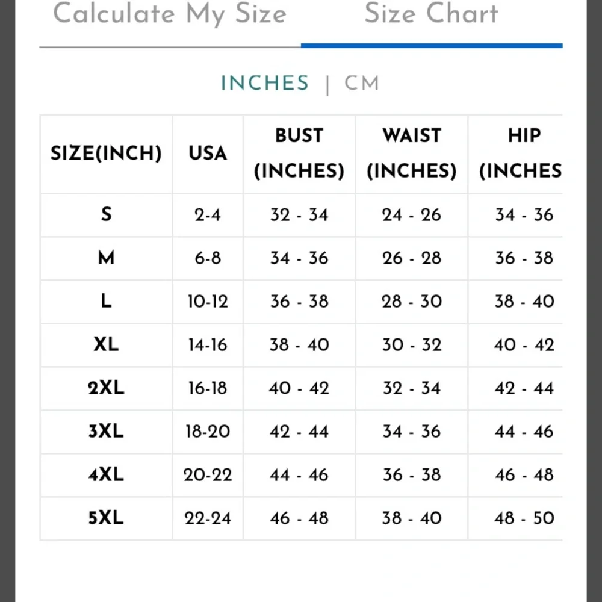Click the 2-4 USA size cell
602x602 pixels.
[x=207, y=215]
